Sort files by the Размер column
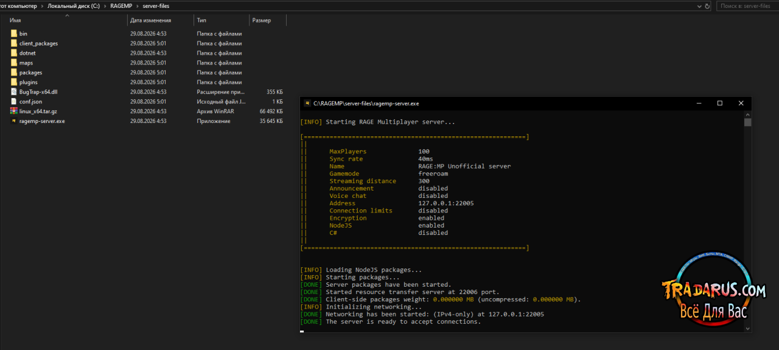 click(x=262, y=21)
